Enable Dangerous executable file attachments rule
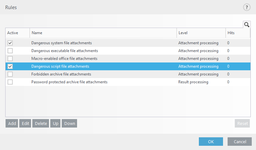The image size is (256, 150). [10, 51]
